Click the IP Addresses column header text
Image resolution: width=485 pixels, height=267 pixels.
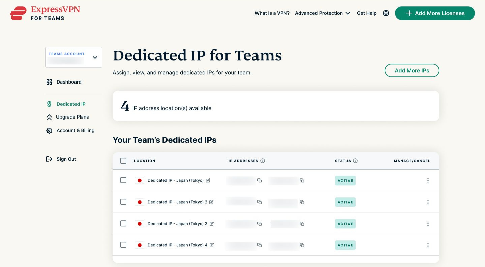(x=243, y=161)
